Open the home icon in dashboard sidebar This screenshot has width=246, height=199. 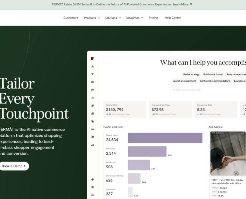click(92, 67)
